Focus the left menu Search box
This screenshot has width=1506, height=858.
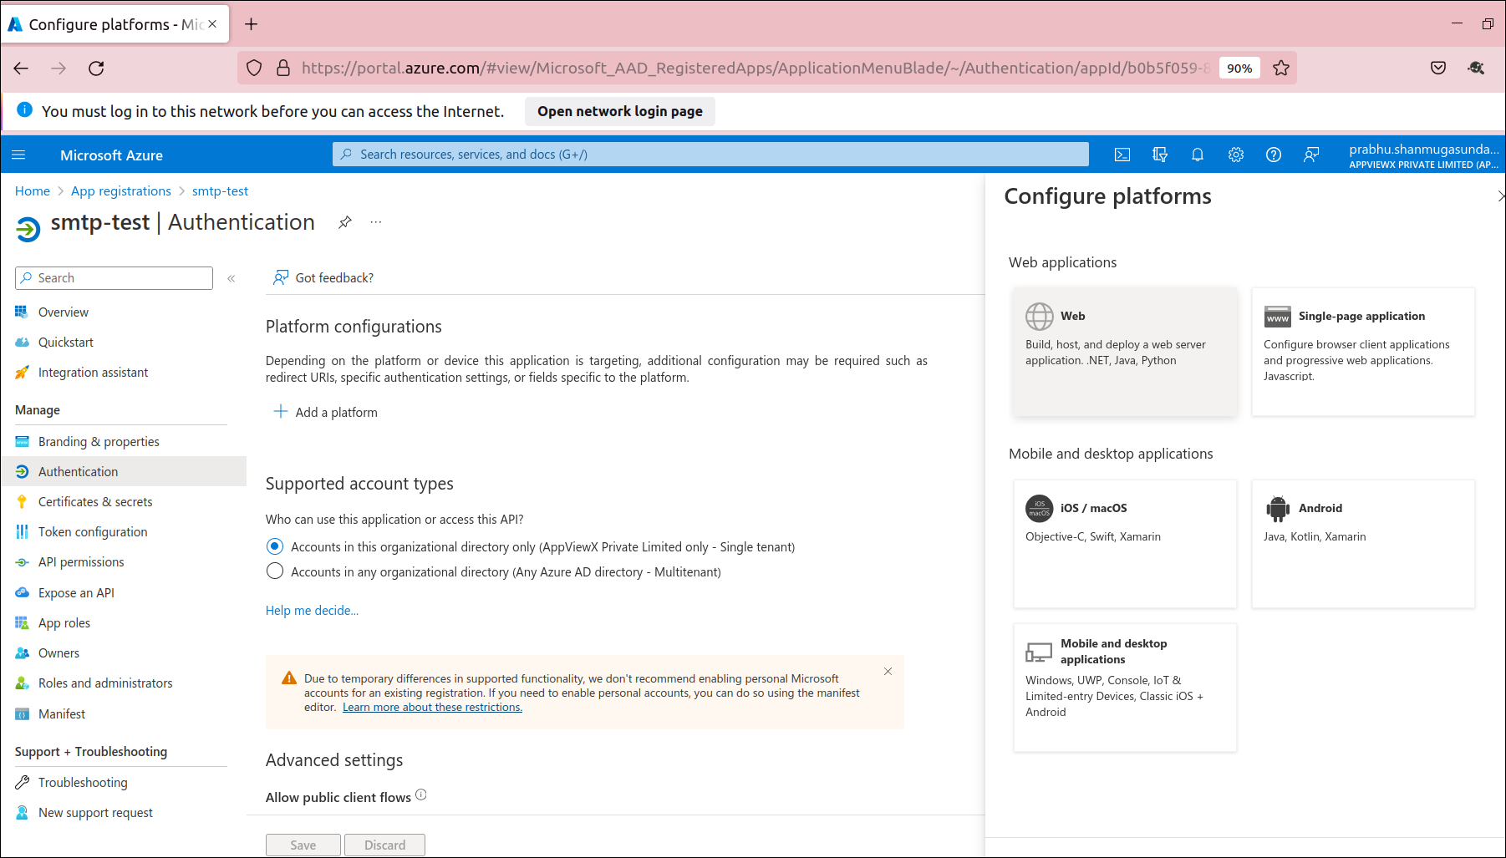click(114, 278)
